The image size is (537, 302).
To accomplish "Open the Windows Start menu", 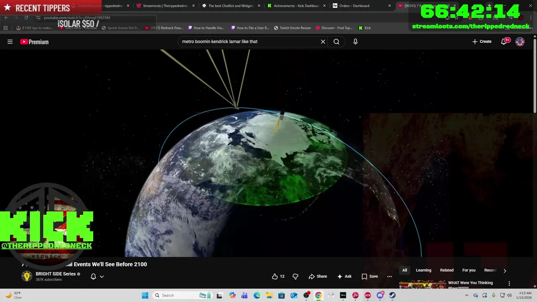I will click(145, 295).
